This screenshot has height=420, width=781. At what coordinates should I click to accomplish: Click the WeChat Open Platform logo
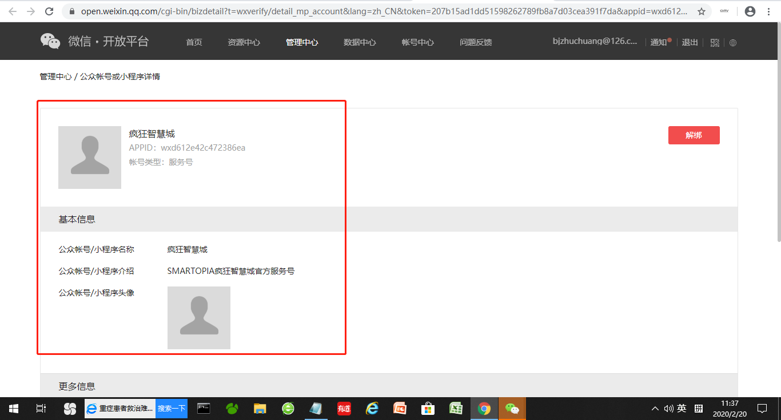click(x=94, y=41)
